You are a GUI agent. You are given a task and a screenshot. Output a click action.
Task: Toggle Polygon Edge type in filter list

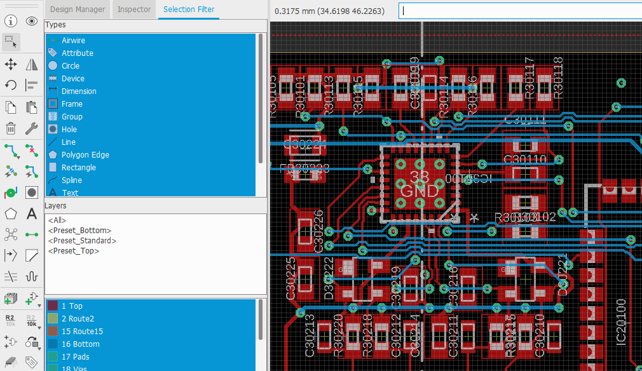pyautogui.click(x=85, y=155)
